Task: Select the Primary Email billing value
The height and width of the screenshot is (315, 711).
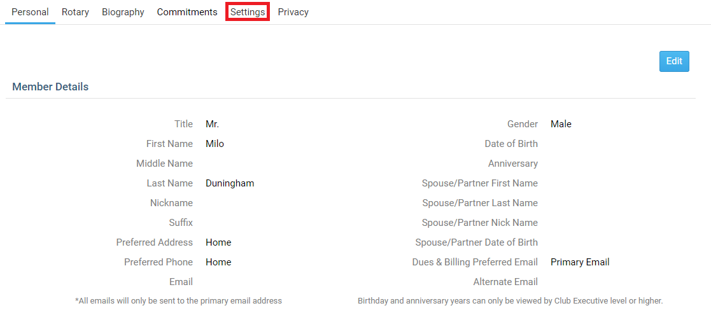Action: point(580,262)
